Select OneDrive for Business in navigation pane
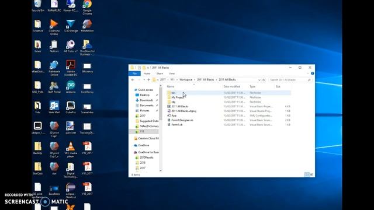Screen dimensions: 374x210 (x=148, y=152)
